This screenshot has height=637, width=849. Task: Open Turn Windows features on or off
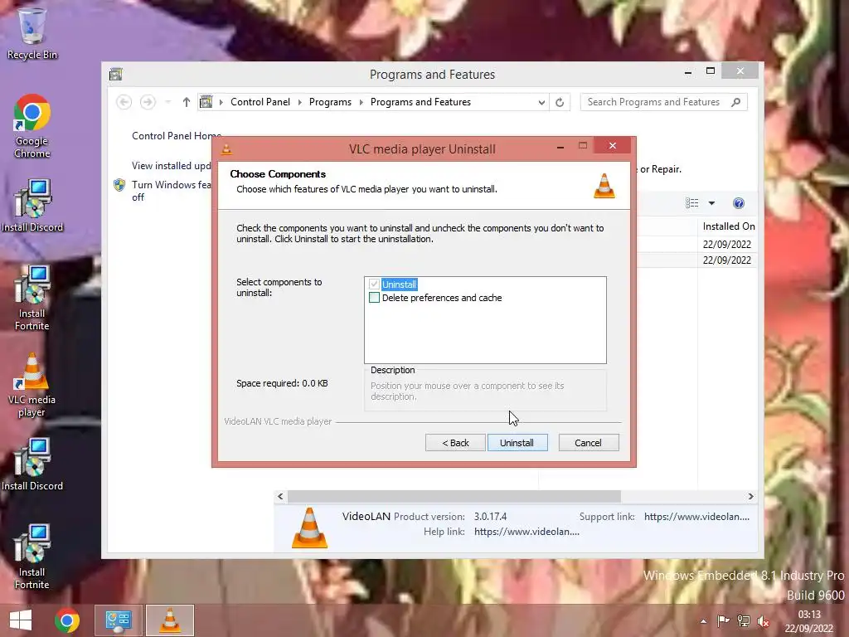(x=171, y=191)
